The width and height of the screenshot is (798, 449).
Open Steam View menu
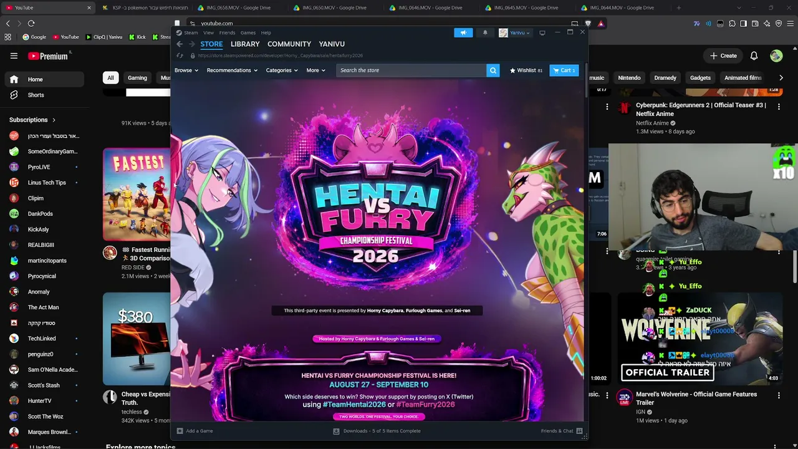pyautogui.click(x=208, y=32)
